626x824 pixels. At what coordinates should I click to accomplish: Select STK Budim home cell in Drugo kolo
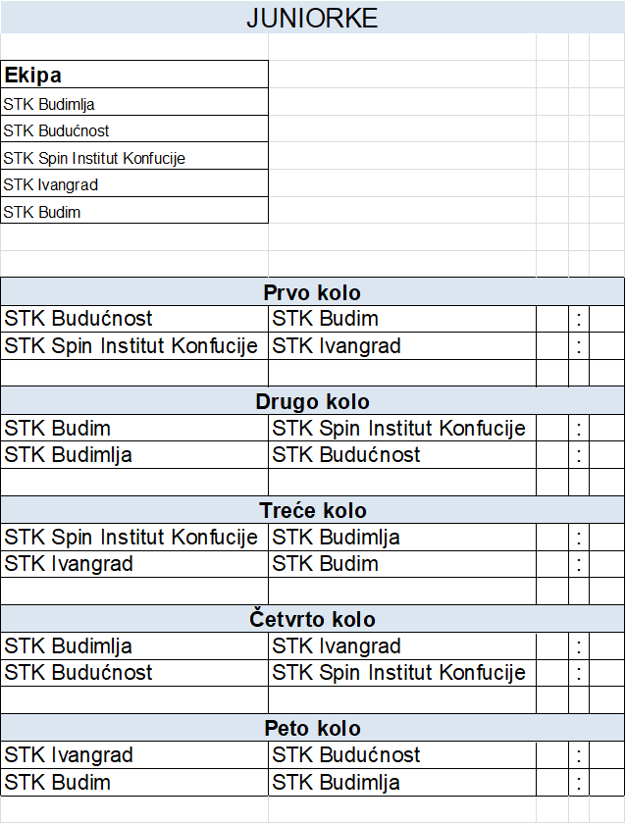pyautogui.click(x=134, y=428)
